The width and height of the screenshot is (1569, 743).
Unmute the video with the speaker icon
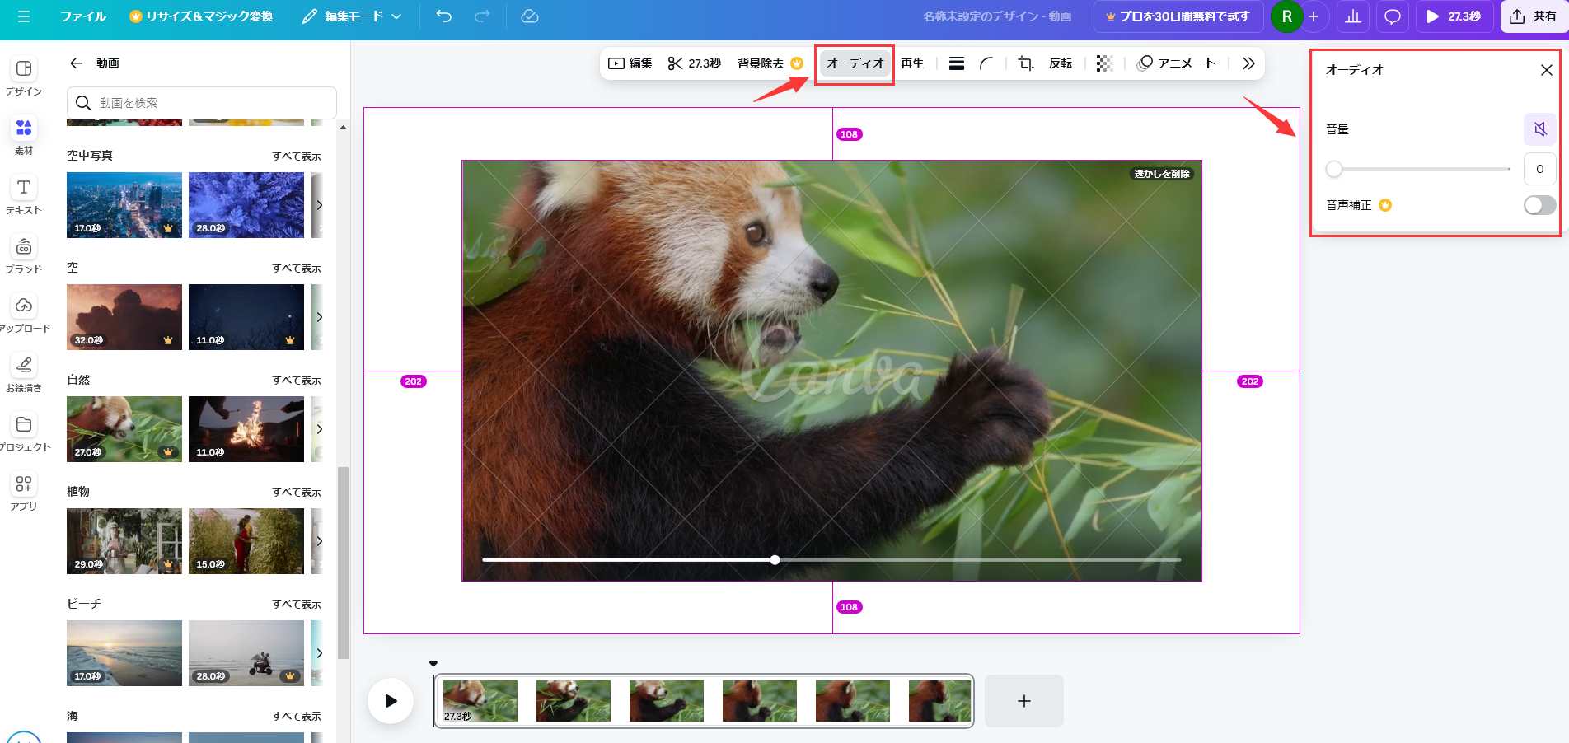click(x=1539, y=129)
